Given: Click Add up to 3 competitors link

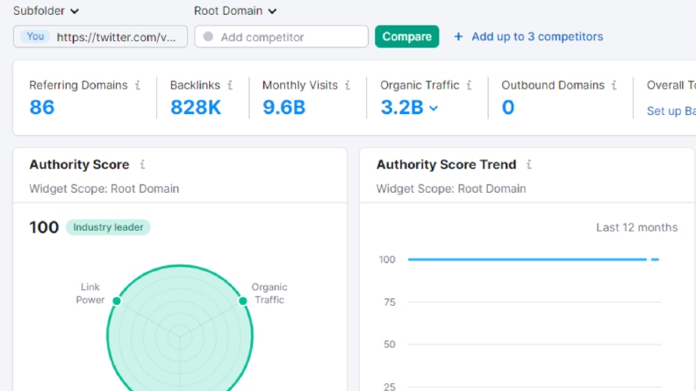Looking at the screenshot, I should pyautogui.click(x=537, y=36).
